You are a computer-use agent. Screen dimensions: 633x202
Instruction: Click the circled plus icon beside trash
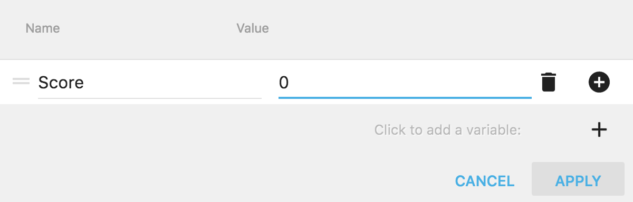point(599,82)
